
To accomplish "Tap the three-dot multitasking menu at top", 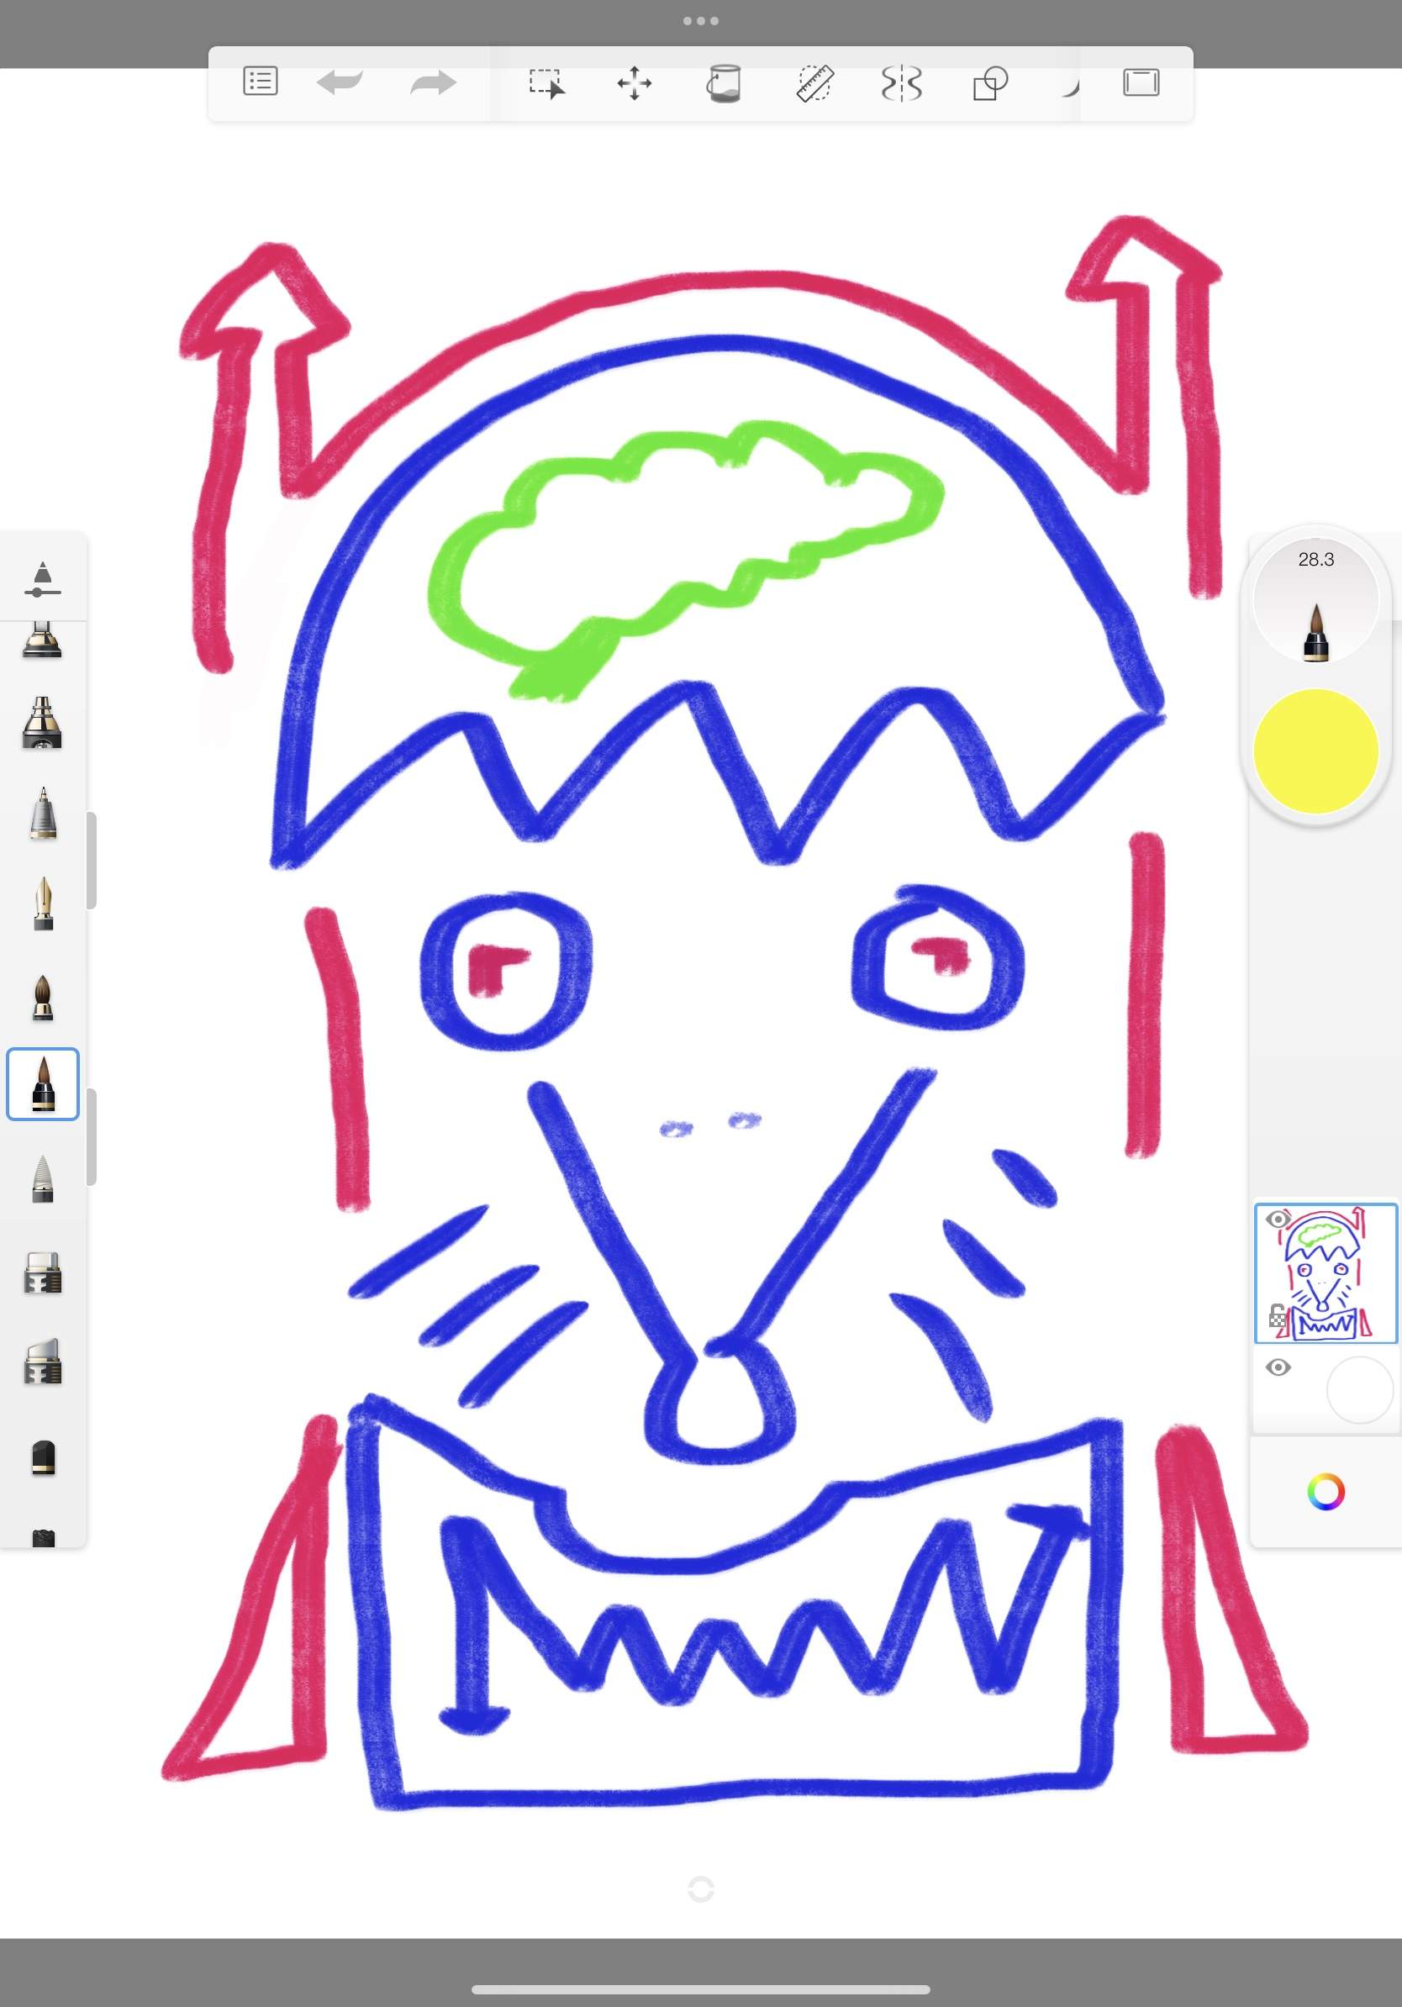I will 700,21.
